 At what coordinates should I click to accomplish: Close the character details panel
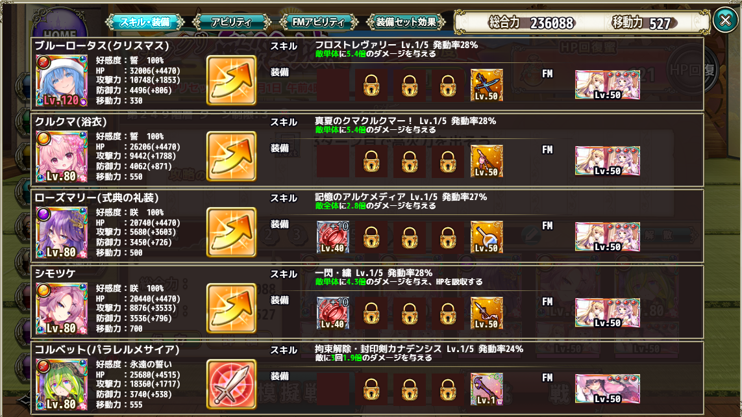(725, 20)
